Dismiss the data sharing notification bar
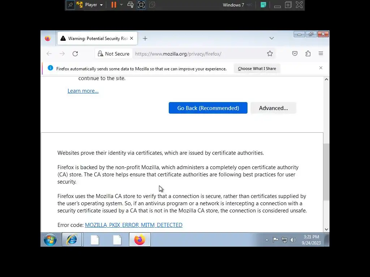 pos(321,68)
